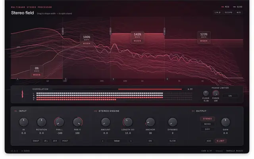Switch to the M/S view tab
The height and width of the screenshot is (159, 254).
[x=239, y=12]
